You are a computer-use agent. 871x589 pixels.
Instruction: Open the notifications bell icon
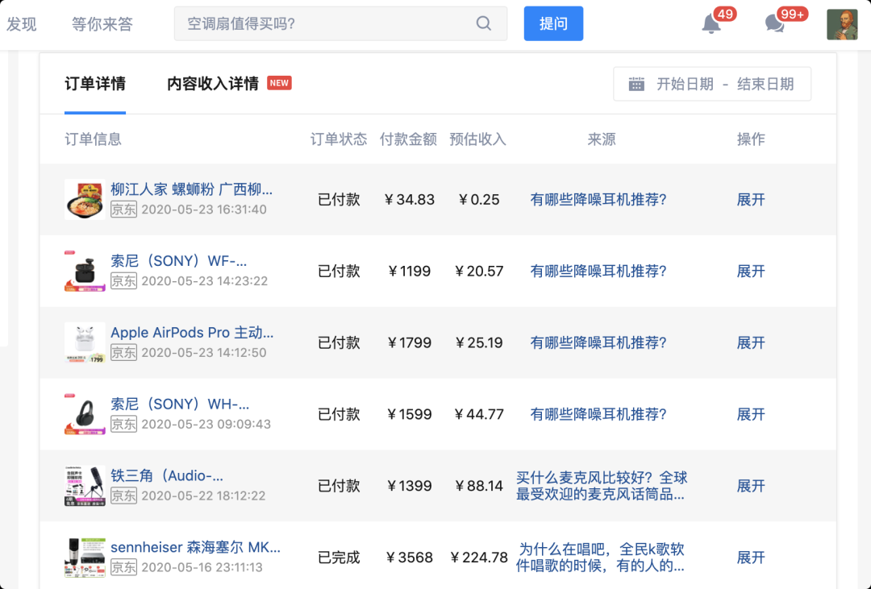[711, 24]
